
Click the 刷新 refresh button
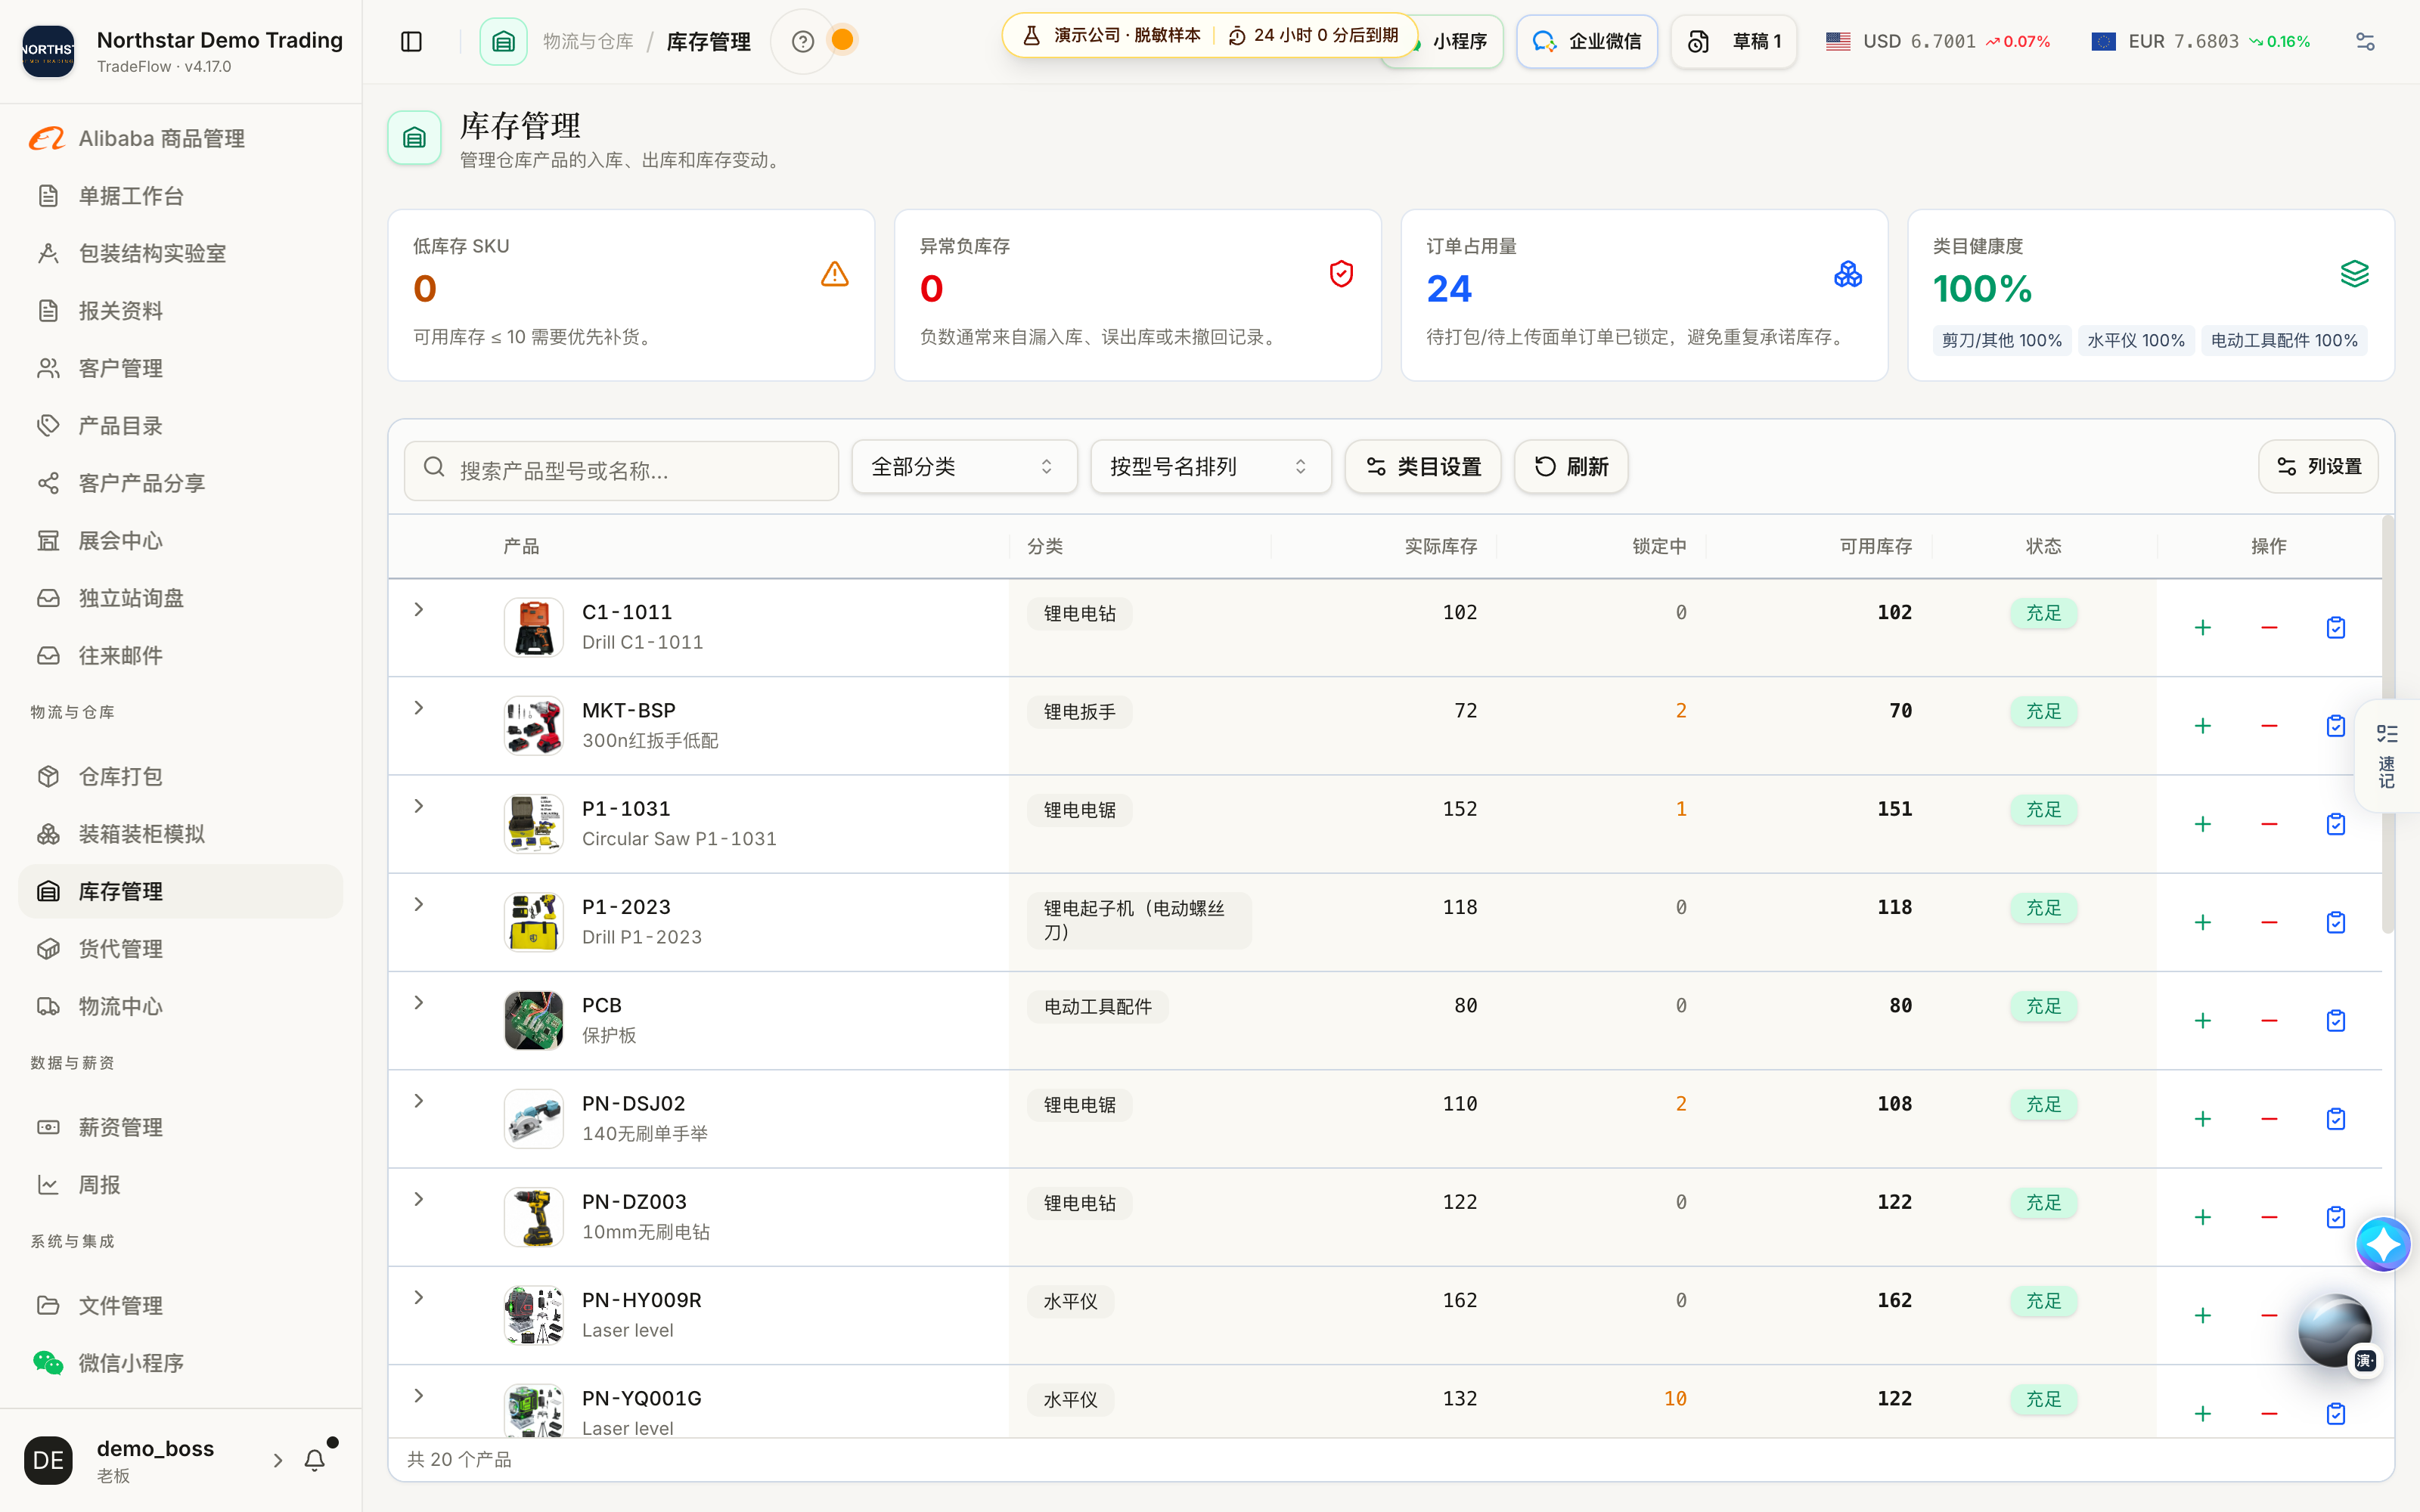tap(1570, 467)
